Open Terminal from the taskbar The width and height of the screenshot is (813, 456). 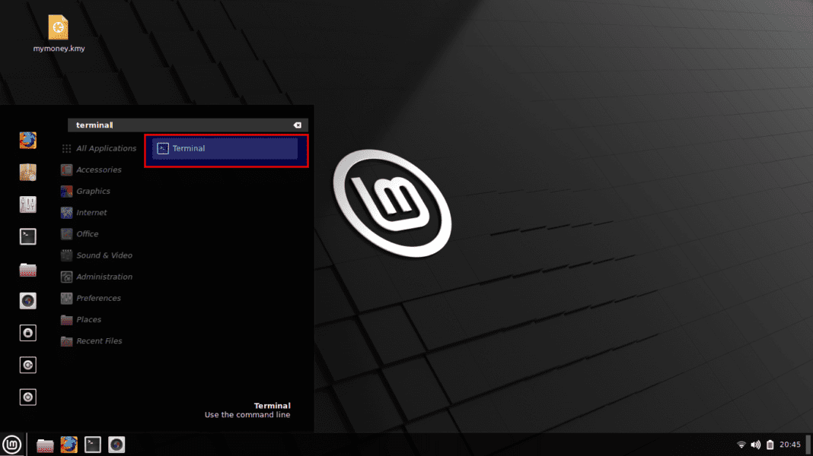click(92, 445)
